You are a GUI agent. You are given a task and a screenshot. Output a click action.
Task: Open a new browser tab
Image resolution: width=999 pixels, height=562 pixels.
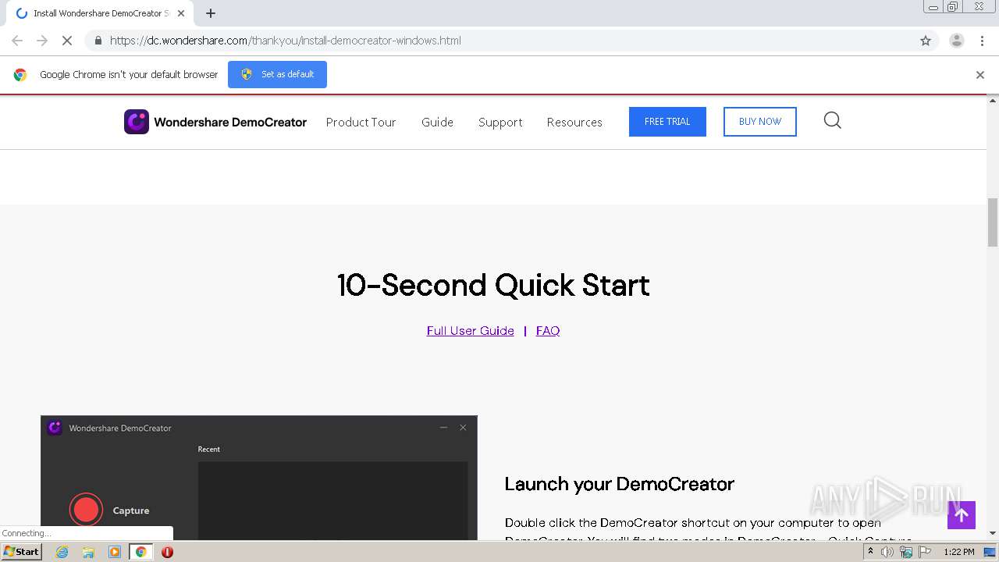click(x=211, y=13)
